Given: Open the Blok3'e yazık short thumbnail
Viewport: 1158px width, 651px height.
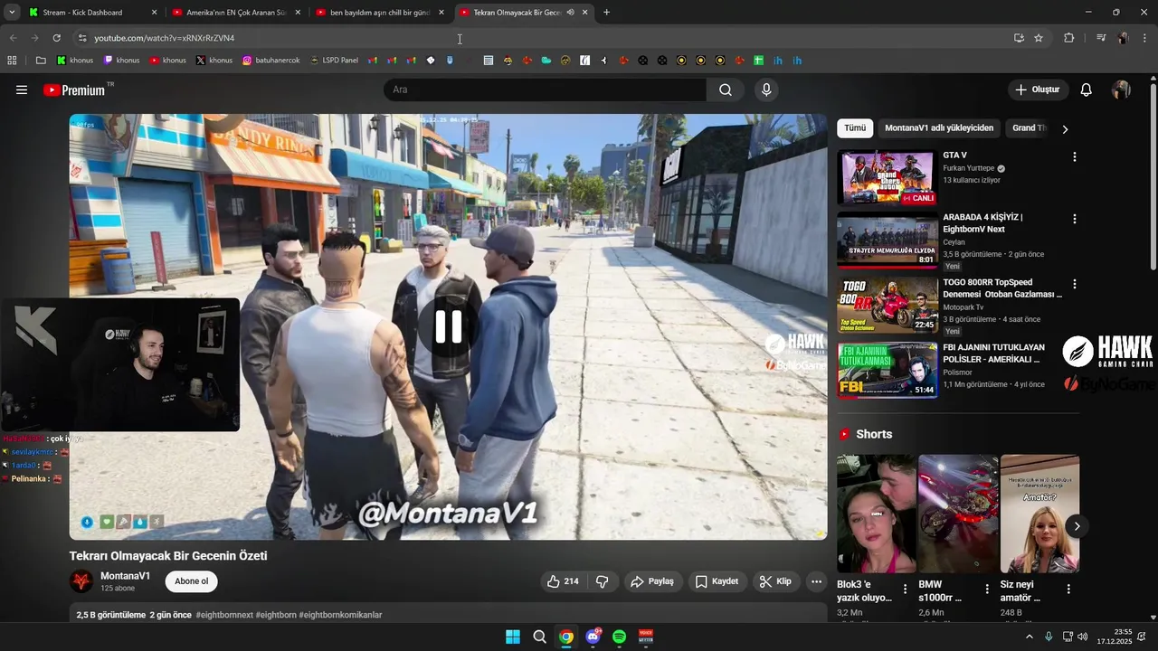Looking at the screenshot, I should tap(876, 514).
